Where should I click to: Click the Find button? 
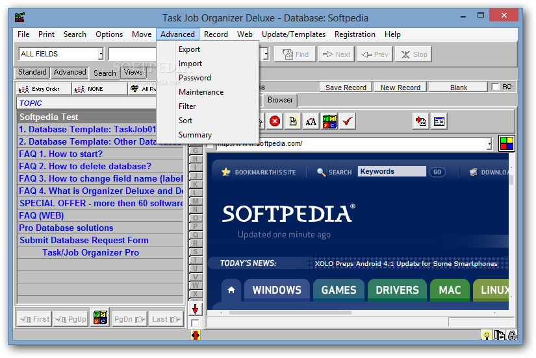pyautogui.click(x=295, y=54)
